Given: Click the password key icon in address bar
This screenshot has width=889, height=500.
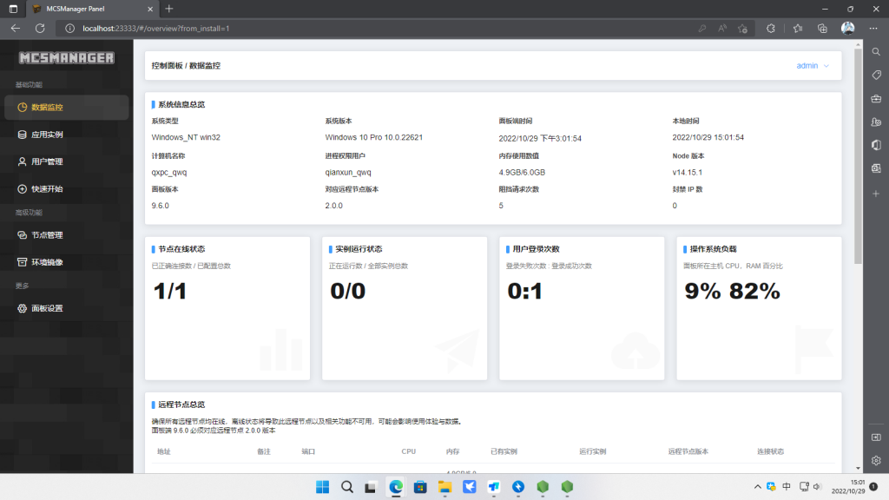Looking at the screenshot, I should coord(701,29).
